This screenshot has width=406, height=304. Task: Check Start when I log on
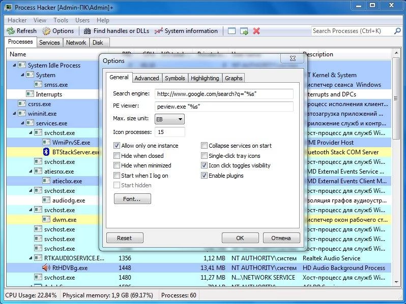pos(117,176)
